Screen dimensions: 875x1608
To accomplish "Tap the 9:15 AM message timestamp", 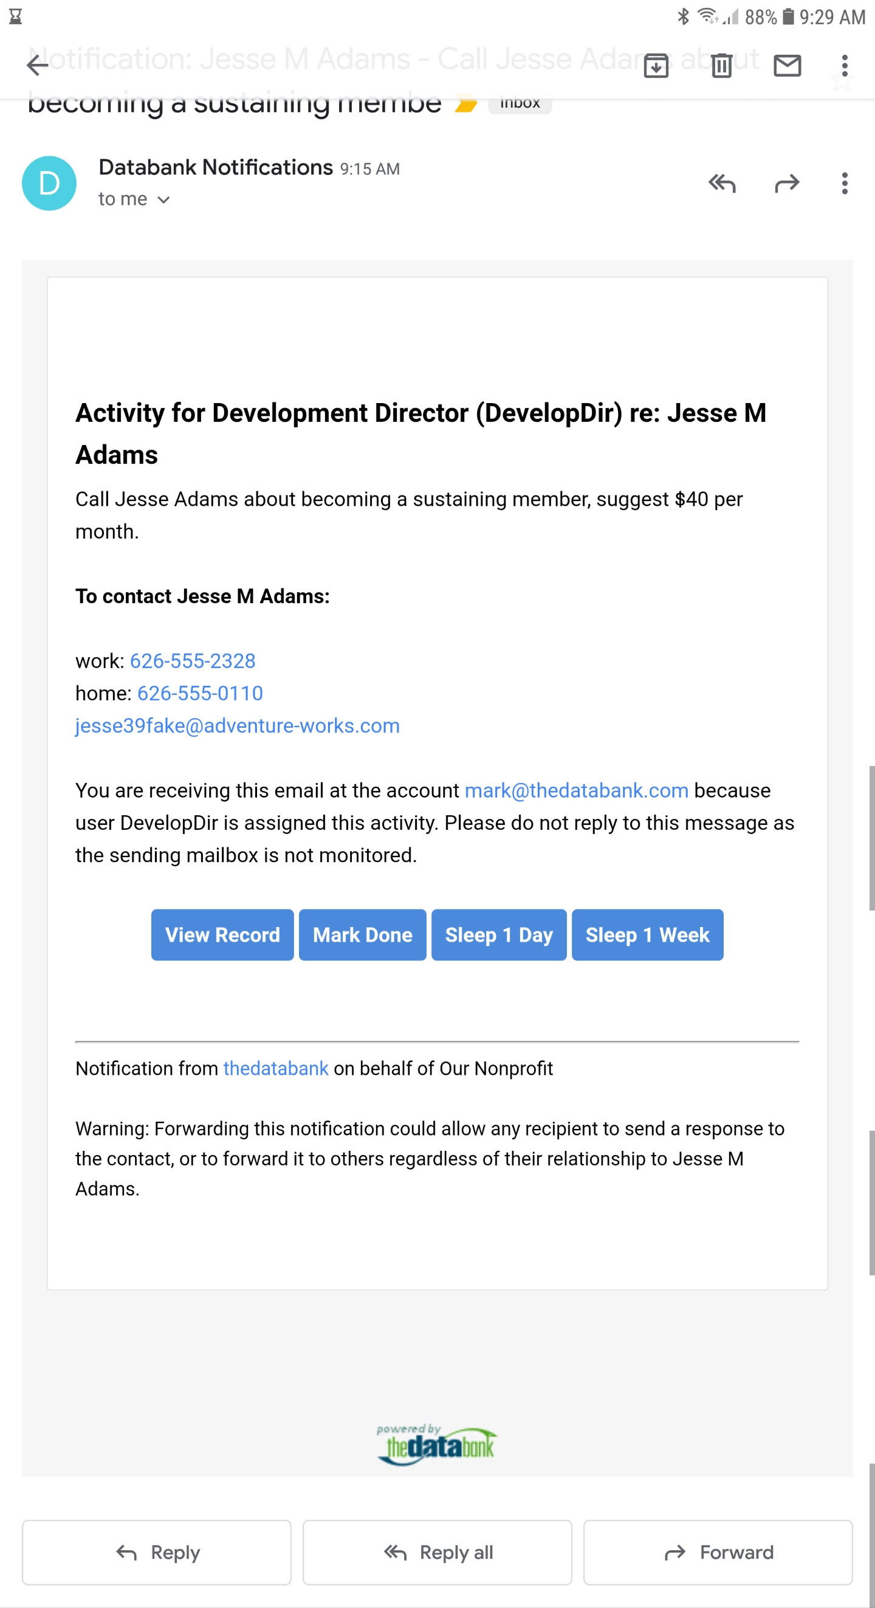I will 370,169.
